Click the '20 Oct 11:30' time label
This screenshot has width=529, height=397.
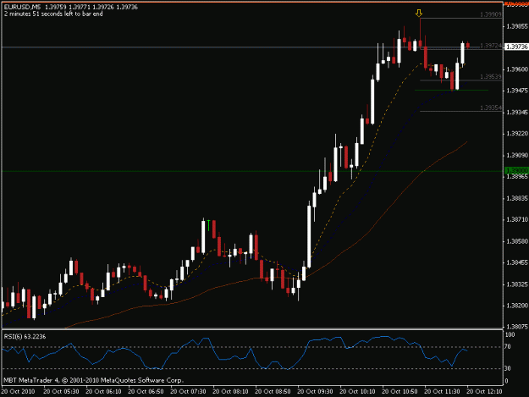(x=442, y=391)
